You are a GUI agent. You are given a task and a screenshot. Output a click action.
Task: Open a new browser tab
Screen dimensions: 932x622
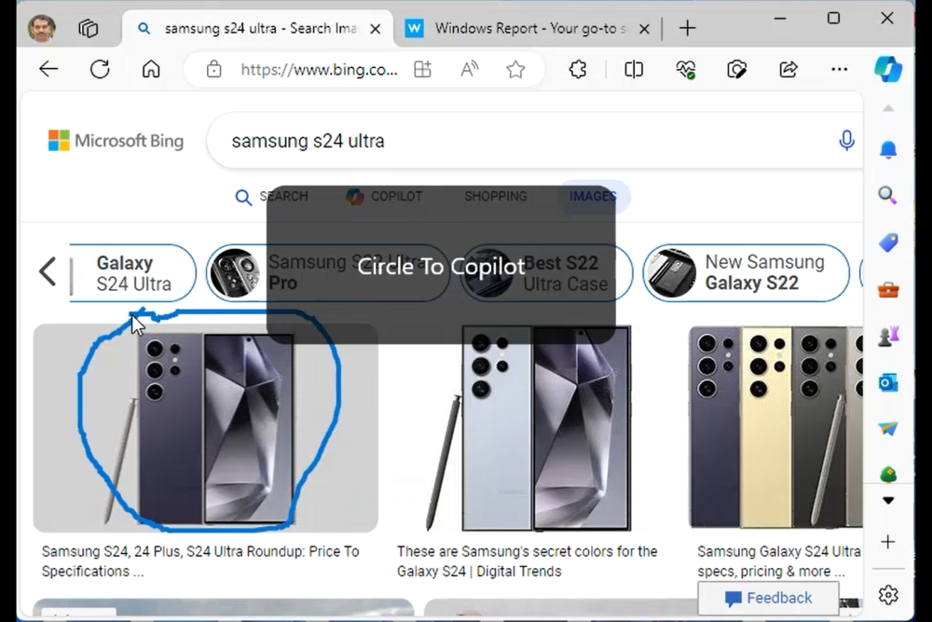(687, 28)
